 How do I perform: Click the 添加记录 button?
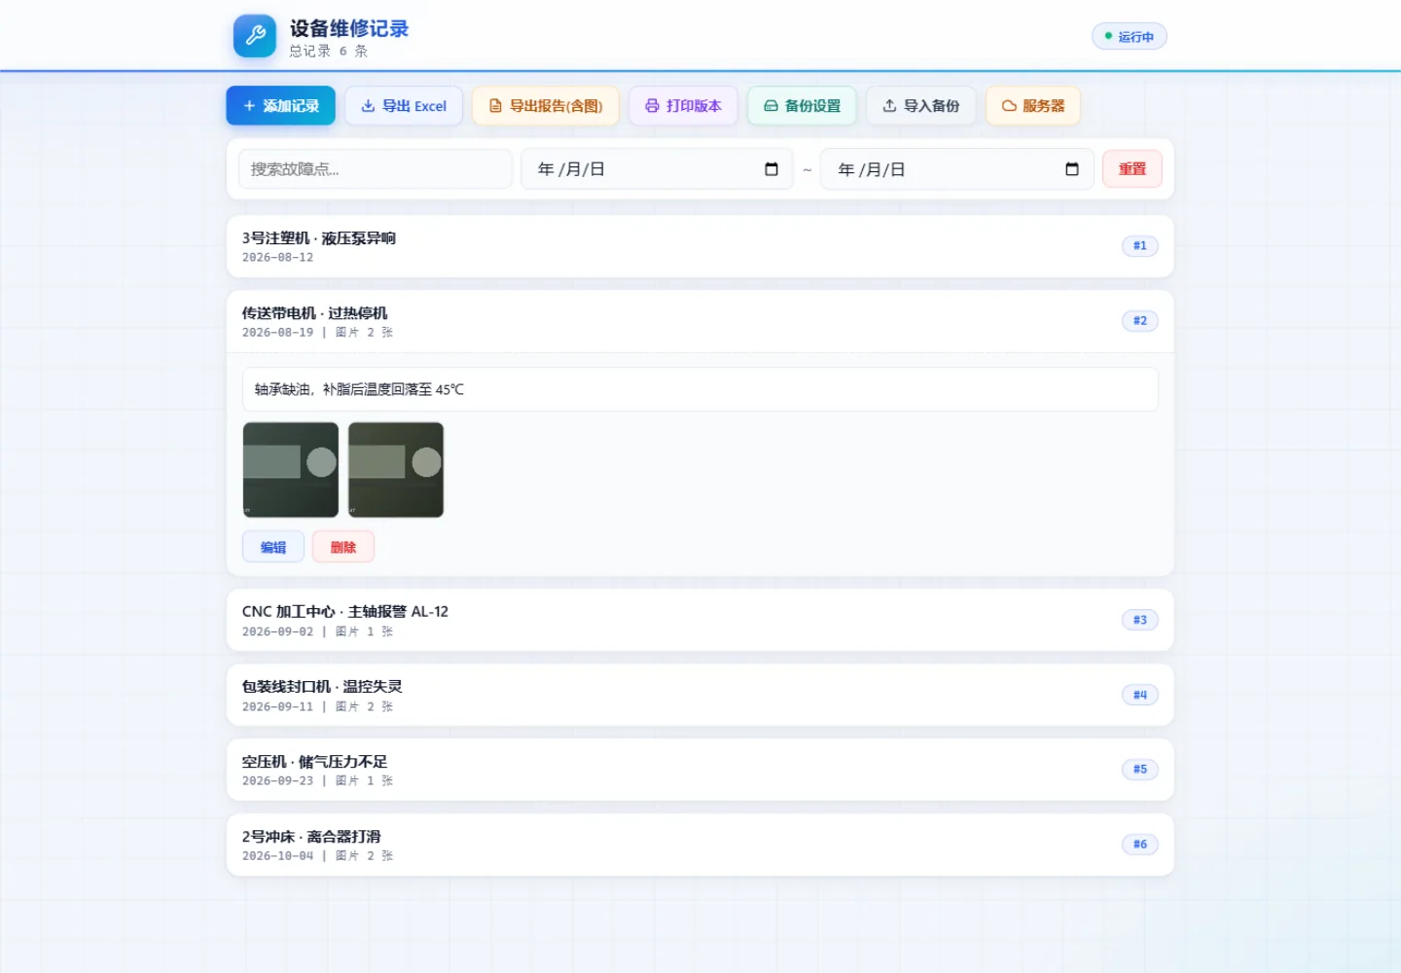(x=281, y=106)
